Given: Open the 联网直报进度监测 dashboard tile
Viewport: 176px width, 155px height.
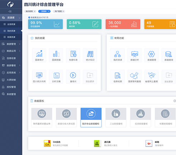Looking at the screenshot, I should click(42, 117).
